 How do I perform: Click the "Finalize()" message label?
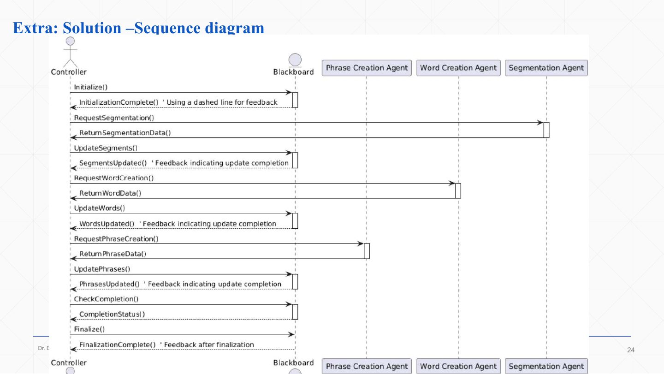89,329
